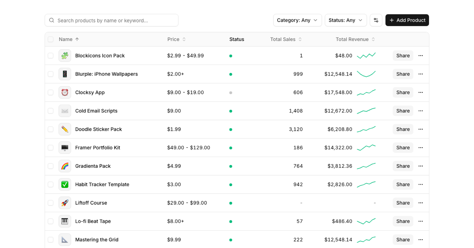Click Habit Tracker Template product name
This screenshot has width=474, height=248.
coord(102,184)
